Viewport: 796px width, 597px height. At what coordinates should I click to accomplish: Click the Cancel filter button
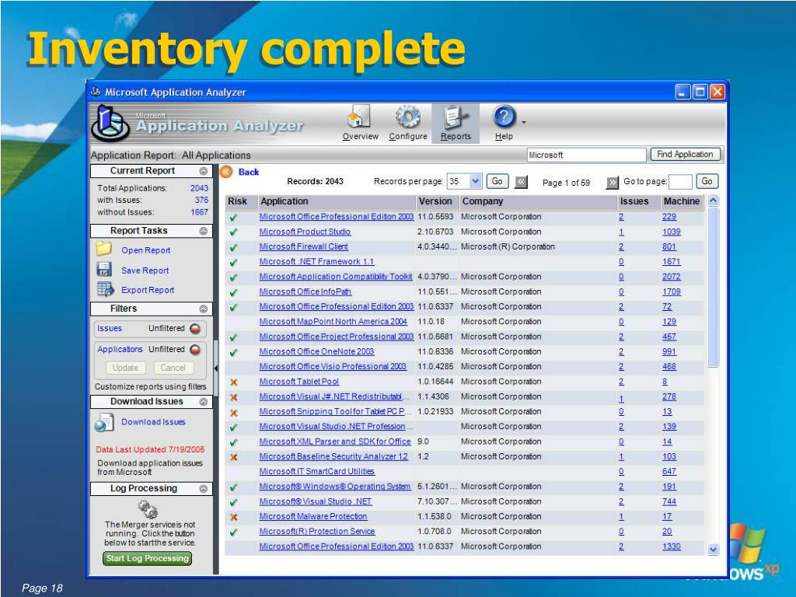(173, 368)
